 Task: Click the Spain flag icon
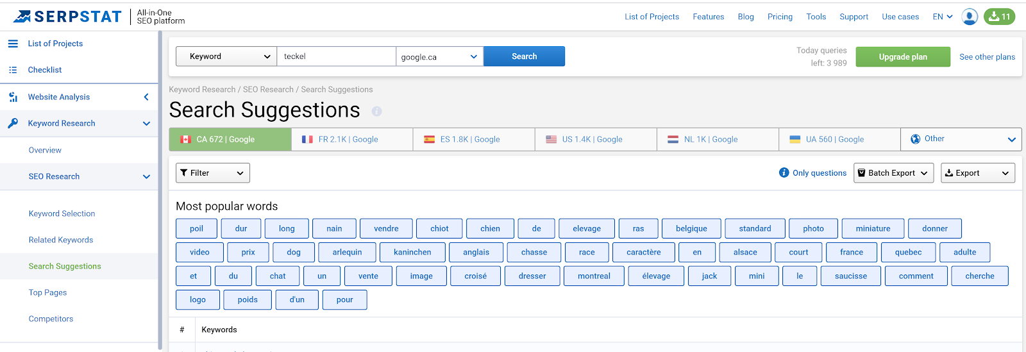point(429,139)
